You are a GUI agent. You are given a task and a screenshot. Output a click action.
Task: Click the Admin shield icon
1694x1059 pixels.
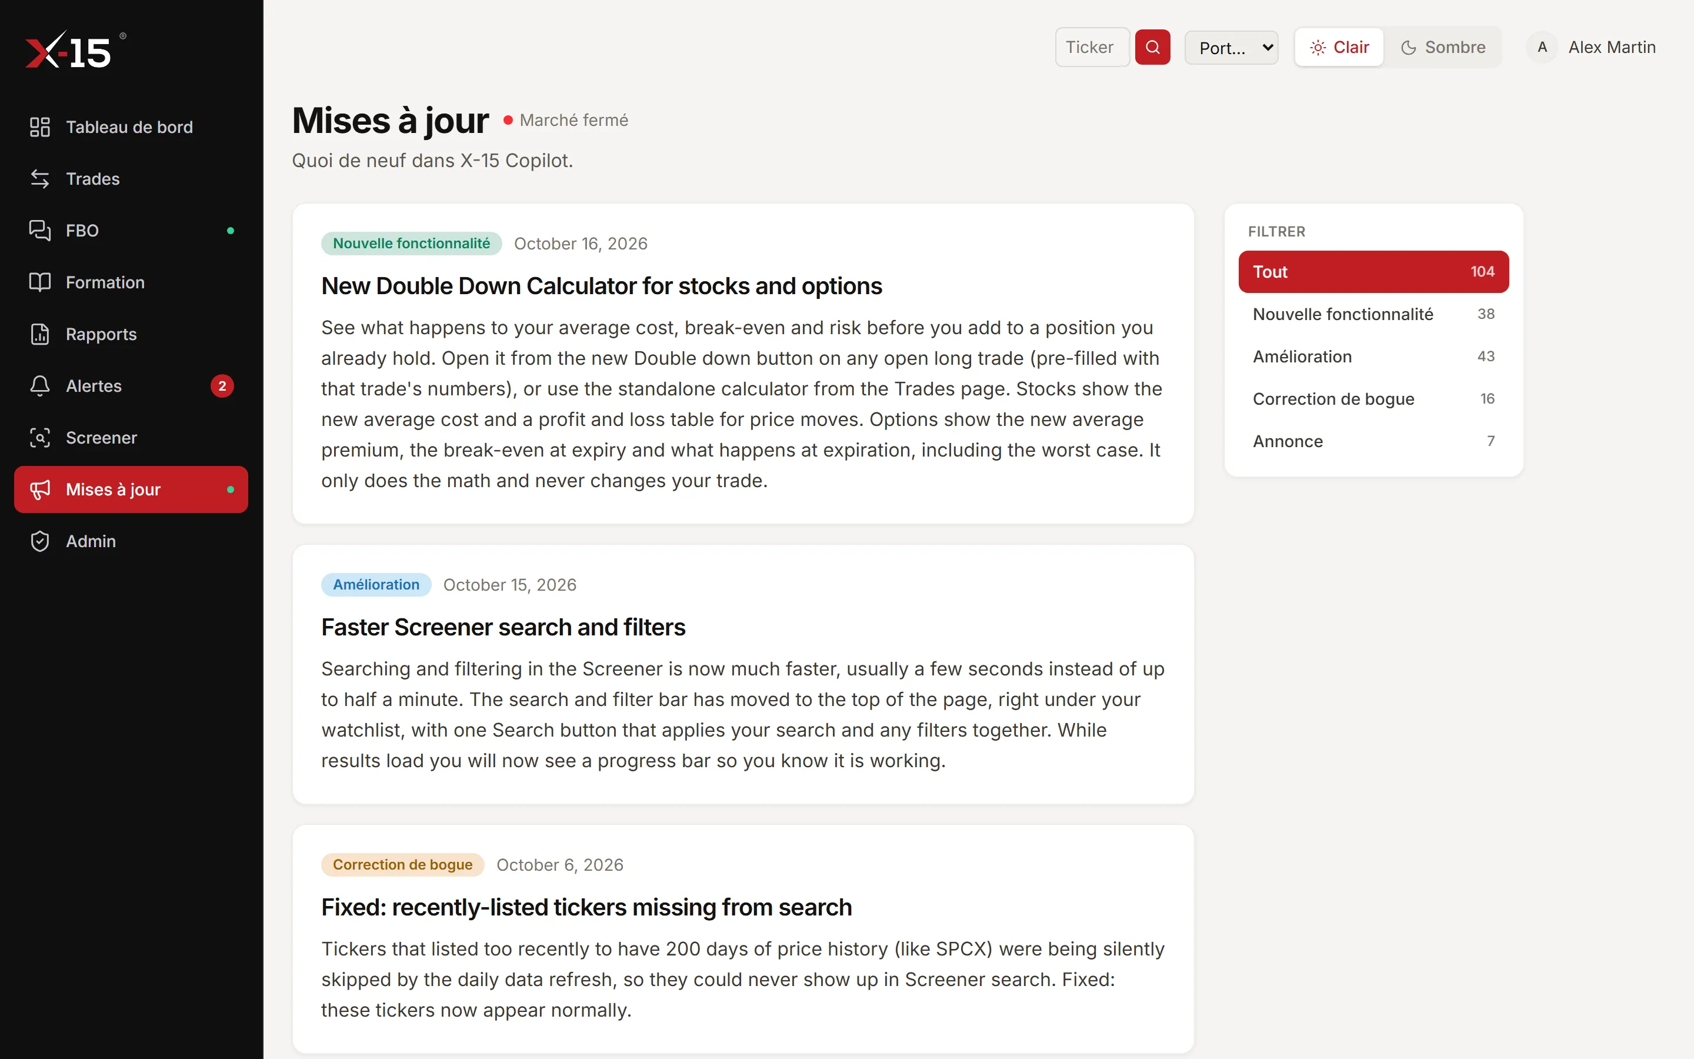(40, 541)
